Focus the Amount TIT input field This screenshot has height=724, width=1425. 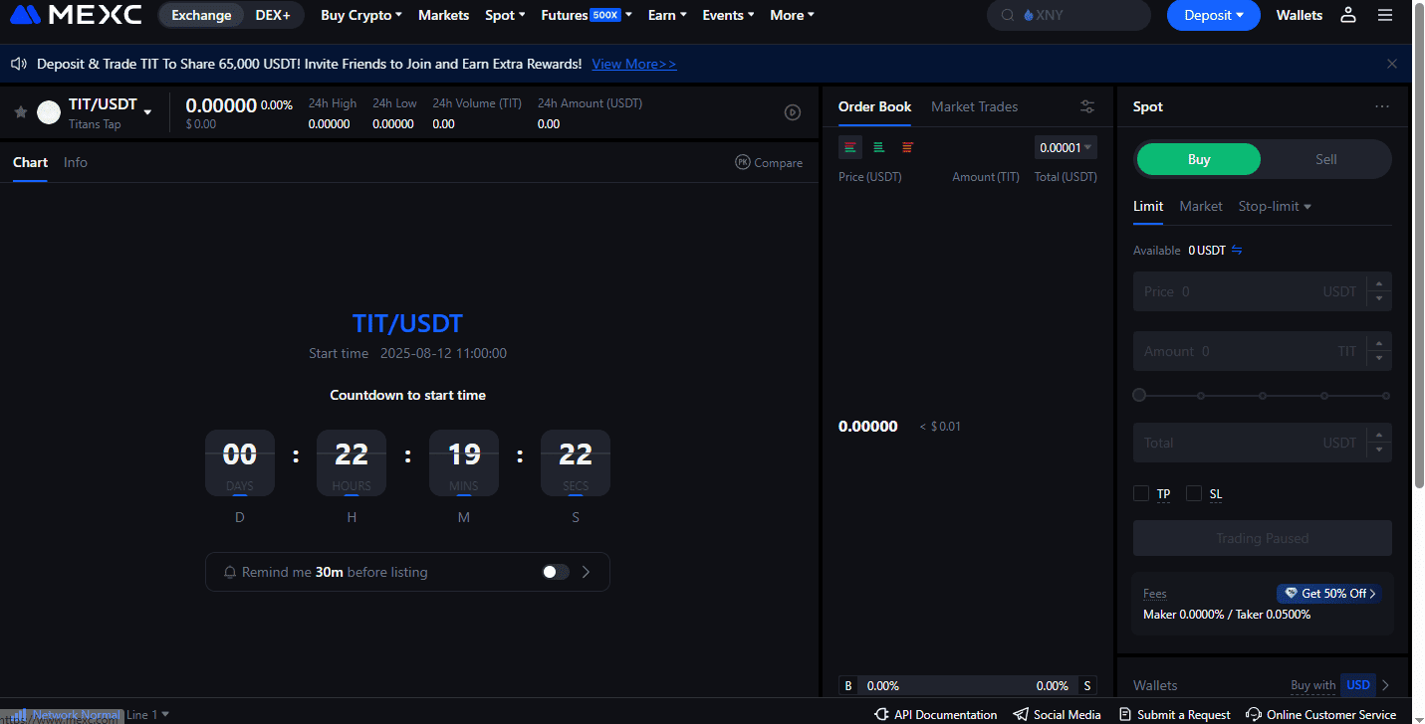pyautogui.click(x=1263, y=351)
